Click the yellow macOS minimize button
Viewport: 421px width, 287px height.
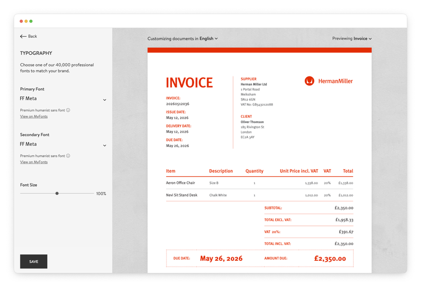(26, 21)
